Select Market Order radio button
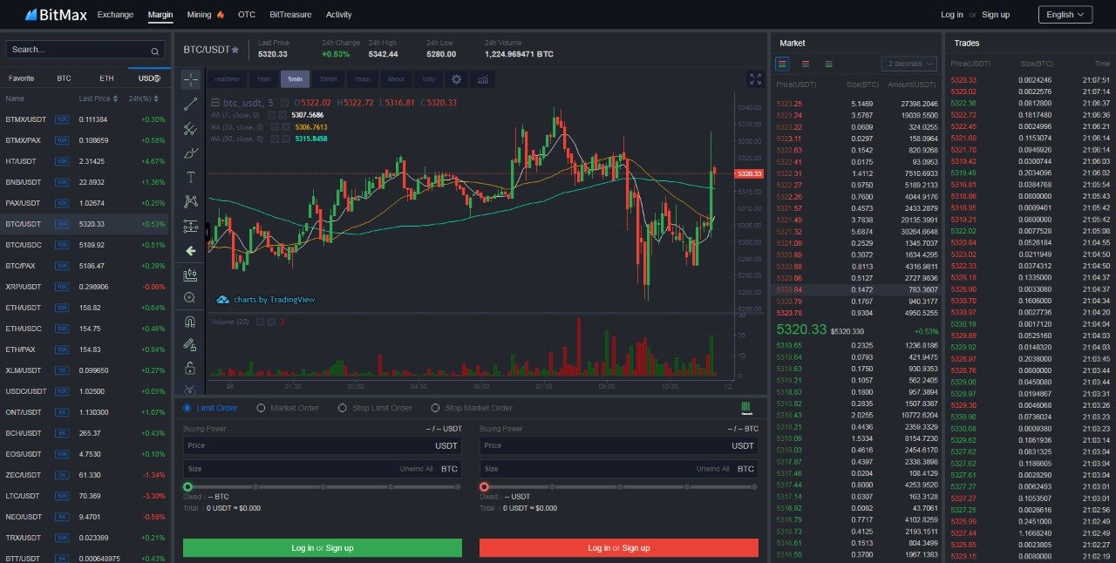Viewport: 1116px width, 563px height. pyautogui.click(x=261, y=408)
